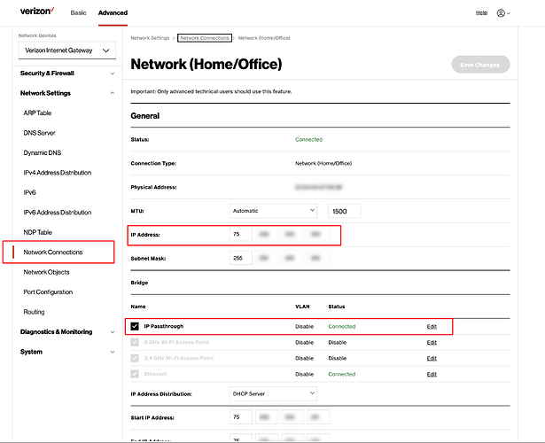Toggle the Ethernet bridge checkbox
Image resolution: width=545 pixels, height=443 pixels.
click(135, 374)
